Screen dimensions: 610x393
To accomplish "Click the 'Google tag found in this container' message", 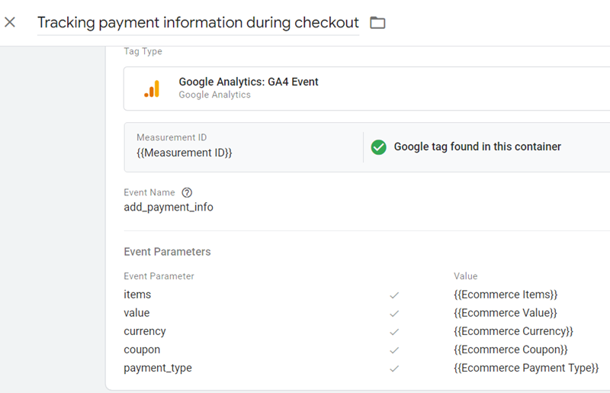I will [477, 147].
